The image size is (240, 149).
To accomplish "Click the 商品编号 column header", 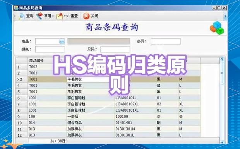I will pyautogui.click(x=36, y=61).
